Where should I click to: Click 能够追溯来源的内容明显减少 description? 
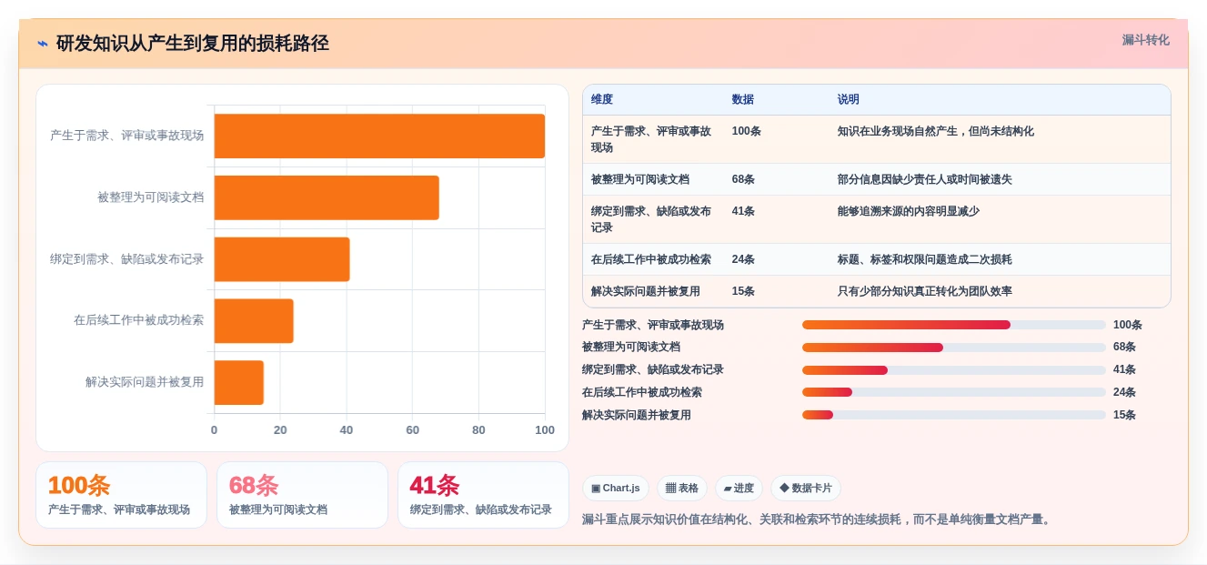point(909,211)
